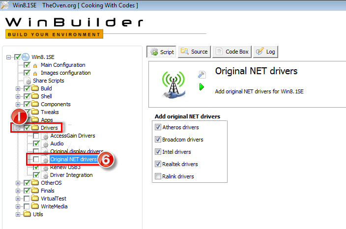
Task: Click the Share Scripts script icon
Action: click(28, 81)
